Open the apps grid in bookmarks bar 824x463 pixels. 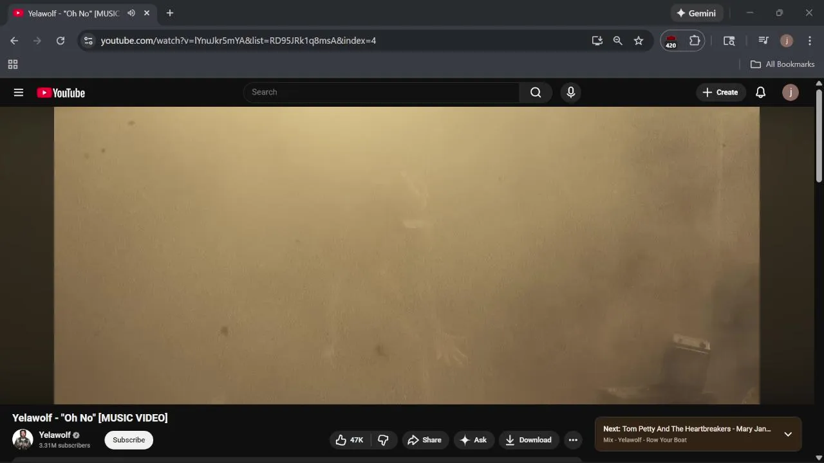[13, 64]
